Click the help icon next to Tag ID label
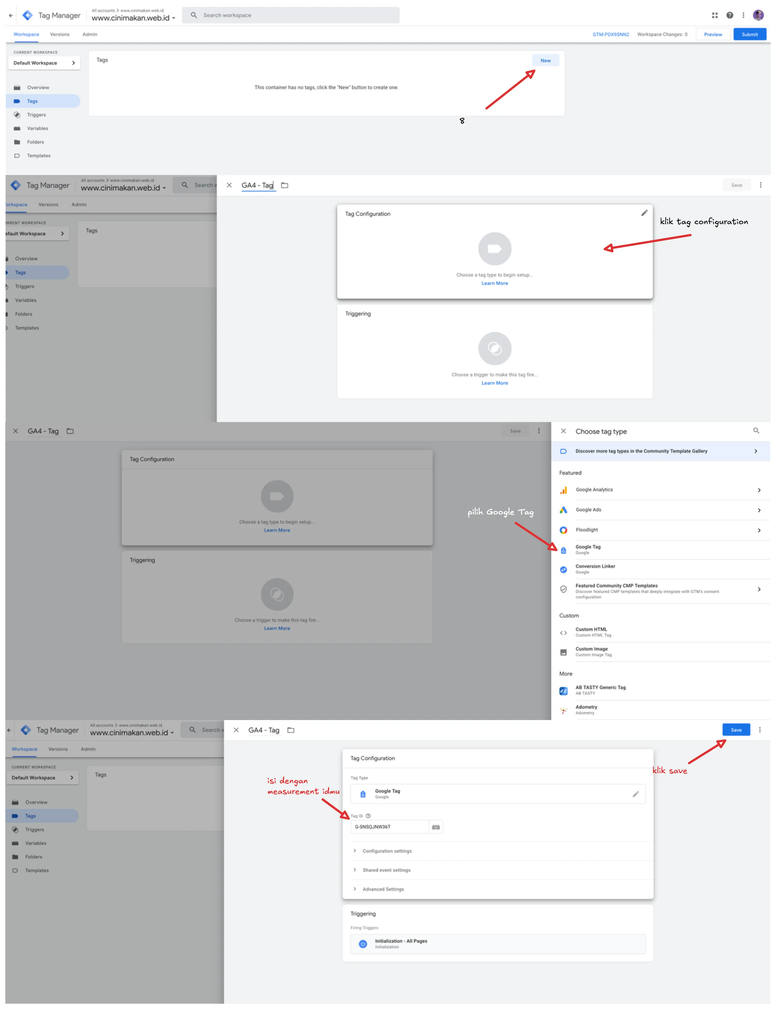776x1009 pixels. pyautogui.click(x=368, y=815)
